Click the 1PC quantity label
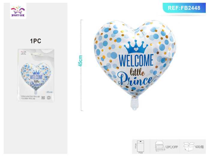This screenshot has width=210, height=157. tap(35, 41)
